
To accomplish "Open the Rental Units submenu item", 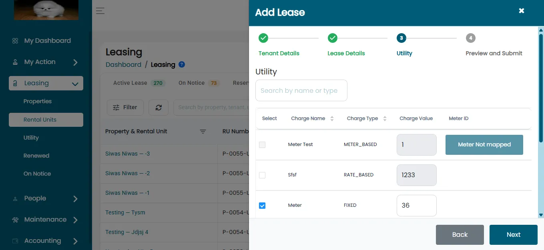I will tap(46, 120).
